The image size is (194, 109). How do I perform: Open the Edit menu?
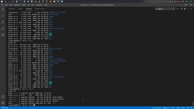(x=11, y=5)
